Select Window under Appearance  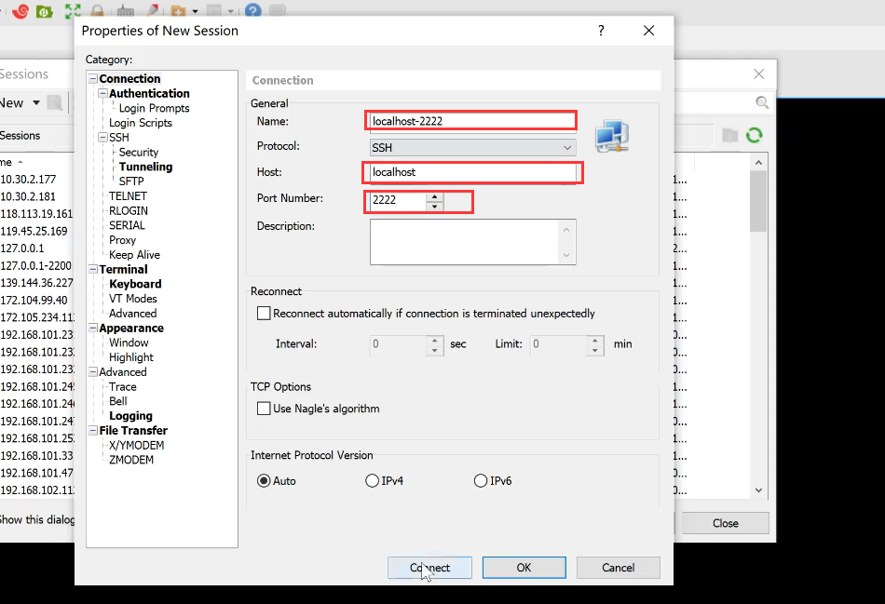(129, 342)
